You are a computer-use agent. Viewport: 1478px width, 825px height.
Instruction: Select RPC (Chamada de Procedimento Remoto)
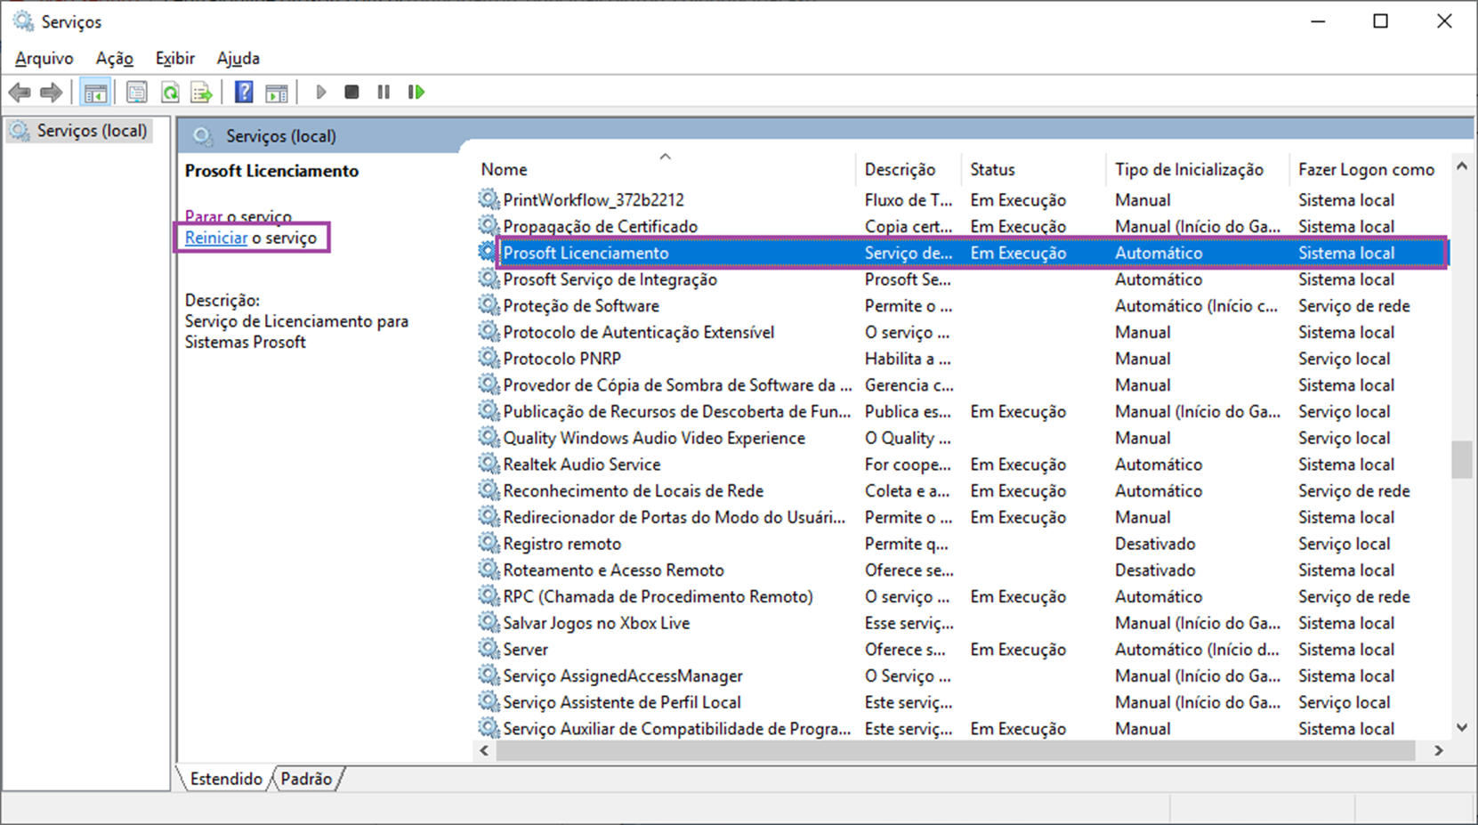click(x=658, y=596)
